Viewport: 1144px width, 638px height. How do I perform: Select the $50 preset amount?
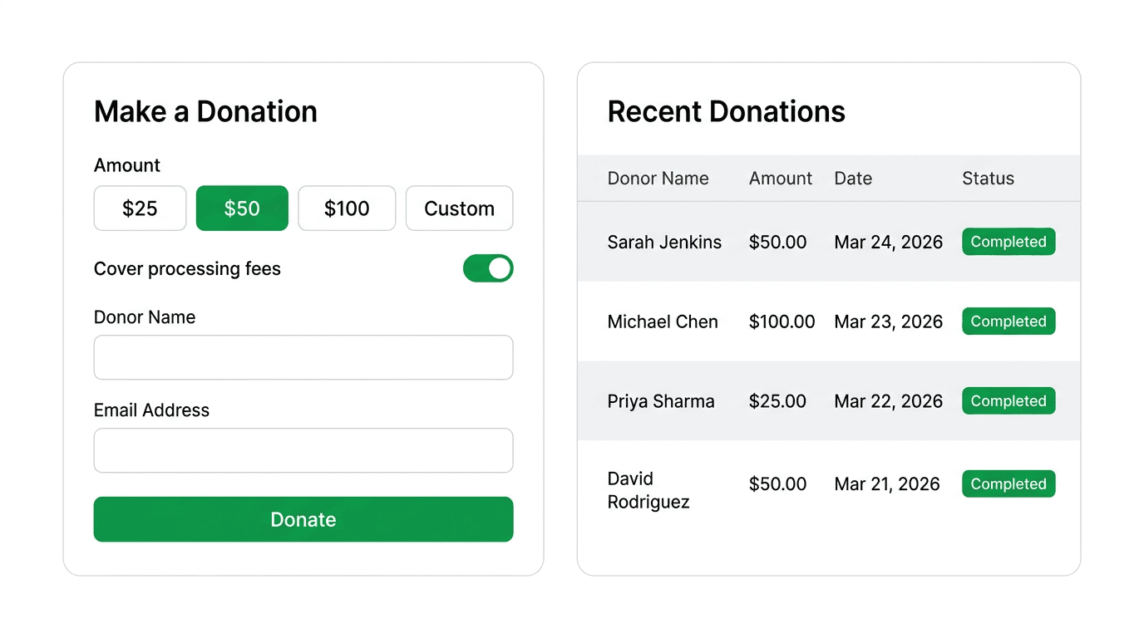click(242, 209)
